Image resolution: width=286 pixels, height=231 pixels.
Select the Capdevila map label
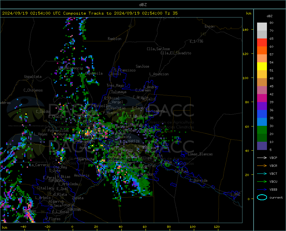(94, 73)
